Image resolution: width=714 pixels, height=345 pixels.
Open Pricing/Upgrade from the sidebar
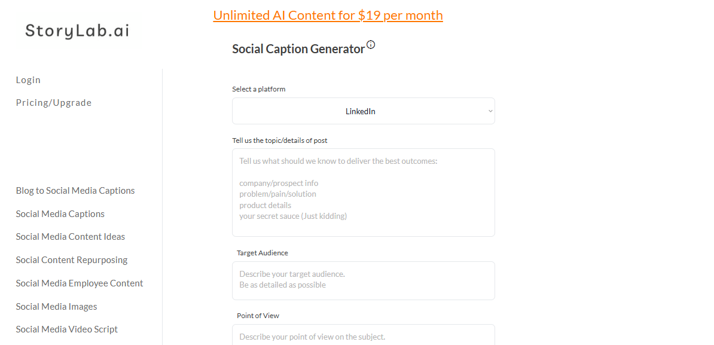(x=54, y=103)
